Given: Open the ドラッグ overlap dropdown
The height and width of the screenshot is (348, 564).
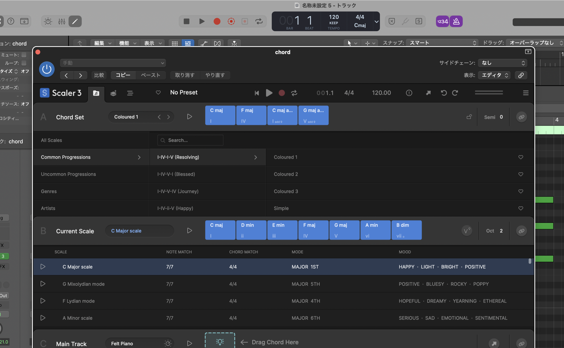Looking at the screenshot, I should [535, 43].
